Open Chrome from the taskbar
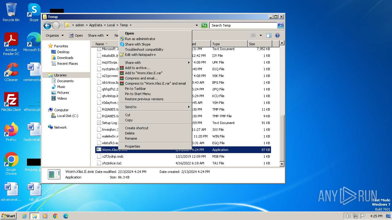392x220 pixels. coord(55,216)
